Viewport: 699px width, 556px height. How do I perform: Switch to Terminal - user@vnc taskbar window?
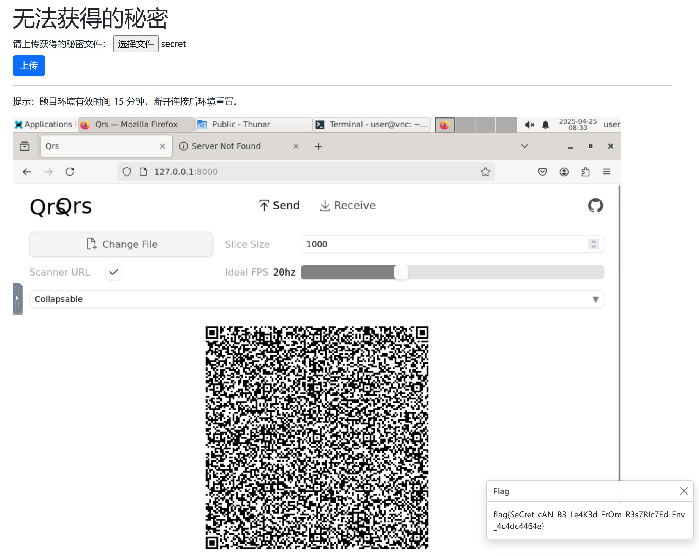tap(371, 124)
